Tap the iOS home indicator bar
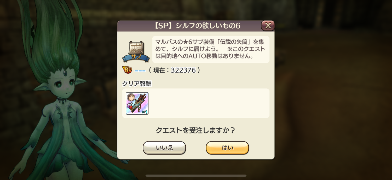 [196, 176]
